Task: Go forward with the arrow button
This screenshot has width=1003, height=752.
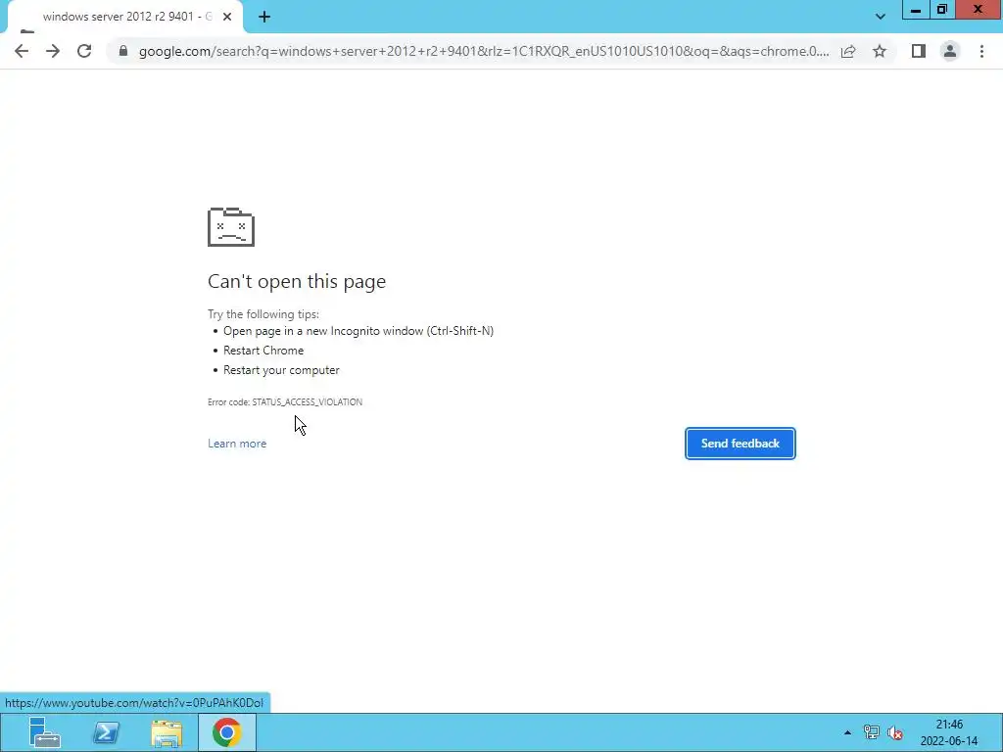Action: 53,51
